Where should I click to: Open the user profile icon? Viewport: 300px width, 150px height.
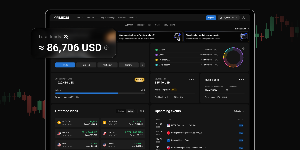pyautogui.click(x=243, y=18)
